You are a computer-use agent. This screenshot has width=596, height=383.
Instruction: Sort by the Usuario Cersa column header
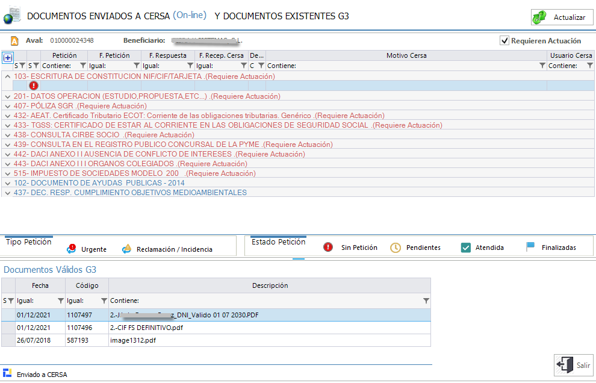pyautogui.click(x=571, y=55)
